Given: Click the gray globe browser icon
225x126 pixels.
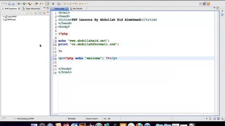Looking at the screenshot, I should coord(53,4).
